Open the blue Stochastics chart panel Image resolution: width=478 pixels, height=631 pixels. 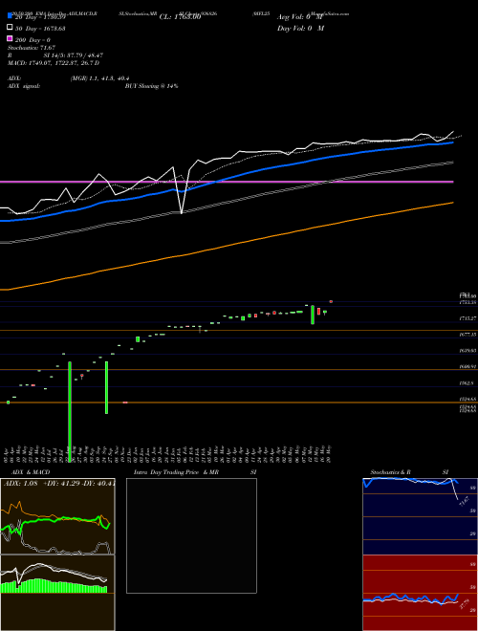click(420, 516)
